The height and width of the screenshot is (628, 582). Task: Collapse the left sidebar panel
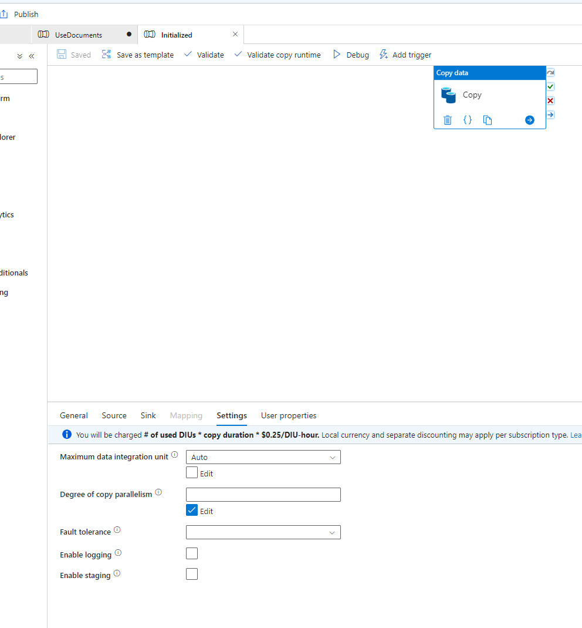[32, 56]
